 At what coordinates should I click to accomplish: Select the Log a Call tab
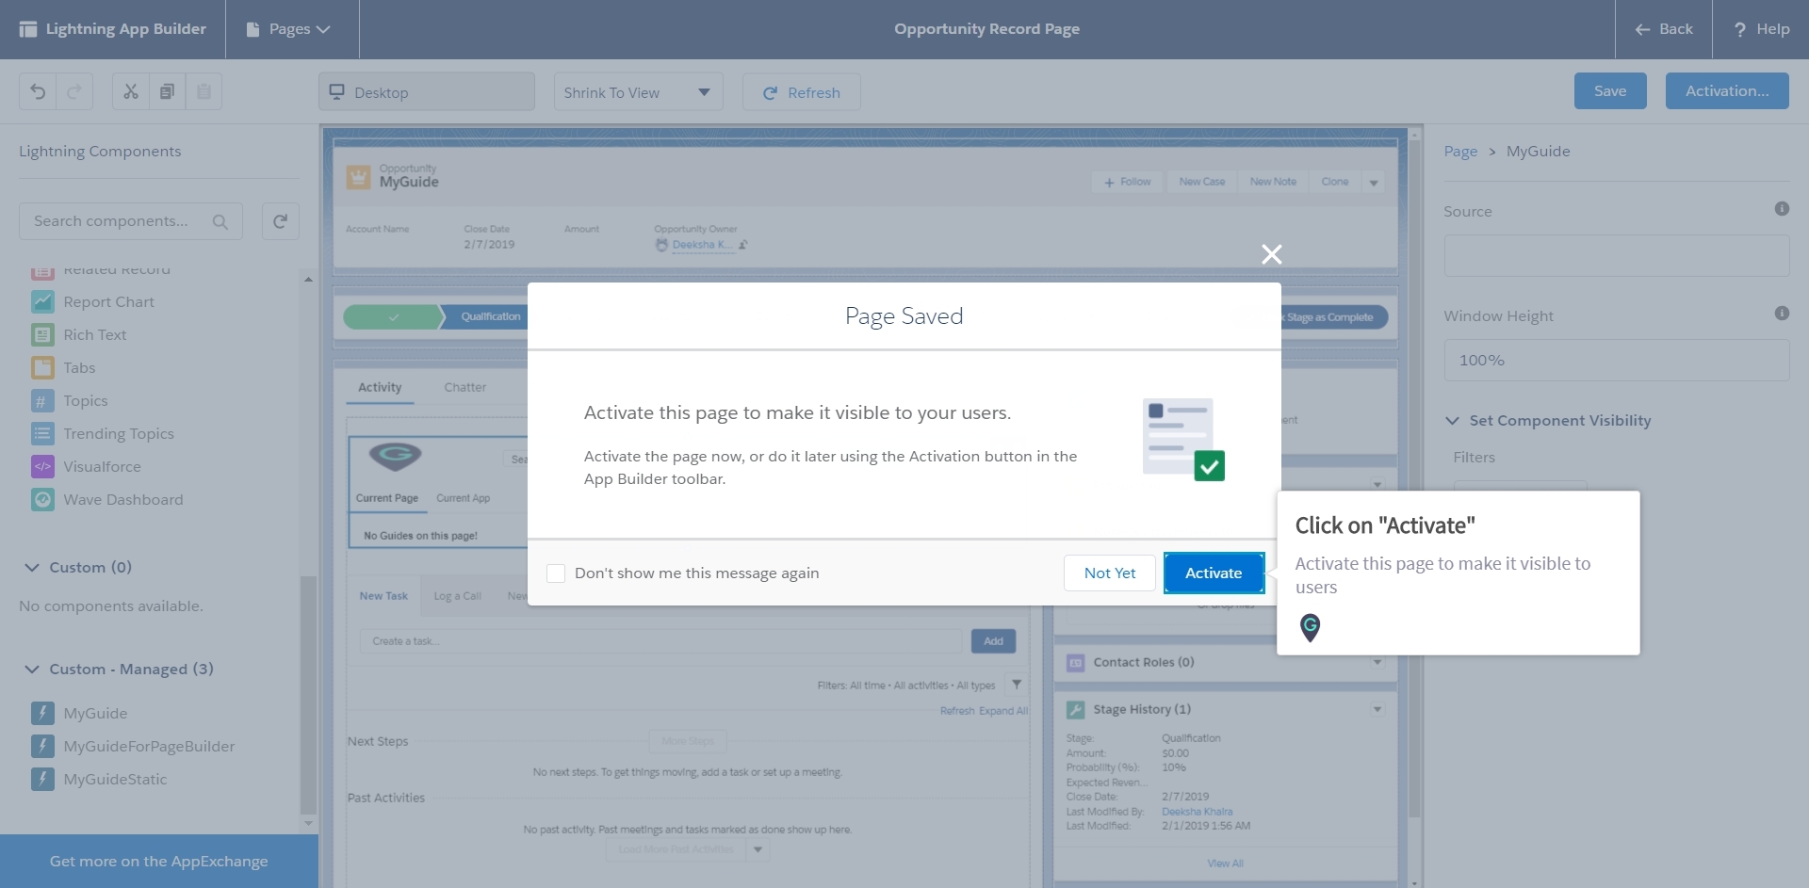457,596
